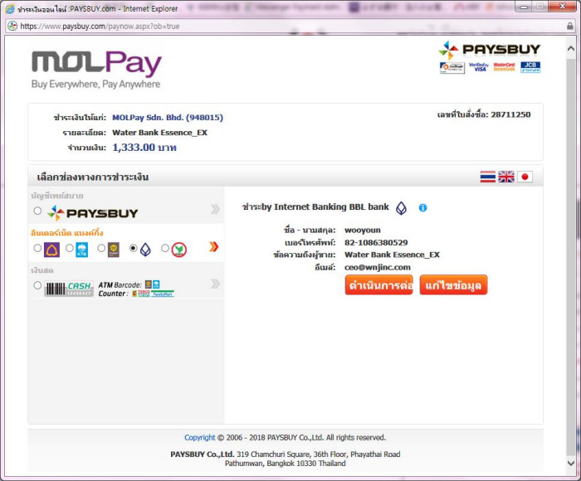
Task: Click the padlock icon in address bar
Action: [570, 26]
